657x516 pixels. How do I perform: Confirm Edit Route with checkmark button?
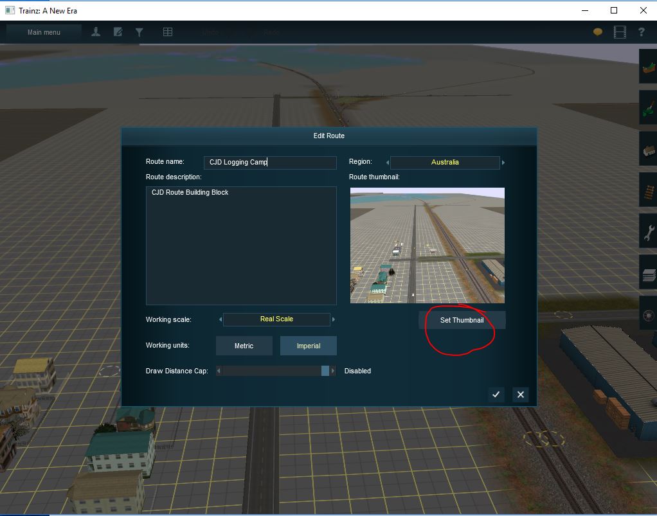click(x=496, y=395)
